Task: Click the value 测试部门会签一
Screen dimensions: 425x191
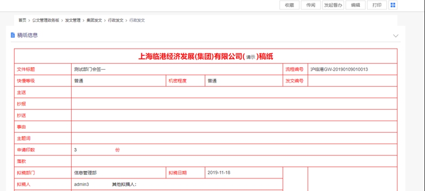Action: pos(90,69)
